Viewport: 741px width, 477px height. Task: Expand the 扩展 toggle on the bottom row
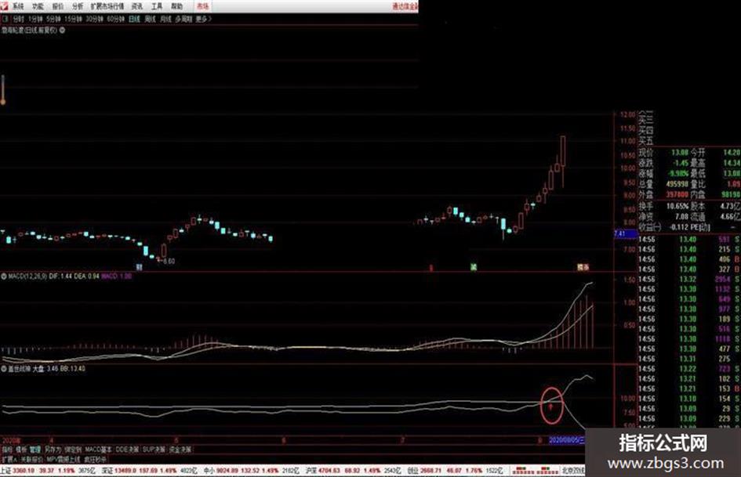click(9, 459)
